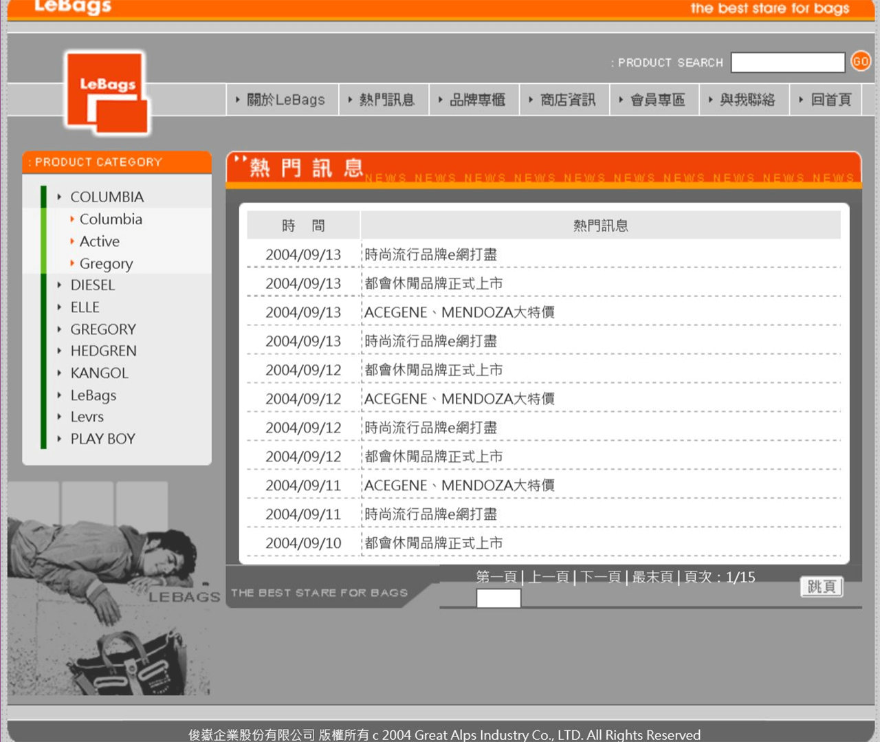Image resolution: width=880 pixels, height=742 pixels.
Task: Open 2004/09/11 ACEGENE、MENDOZA大特價 news
Action: [459, 485]
